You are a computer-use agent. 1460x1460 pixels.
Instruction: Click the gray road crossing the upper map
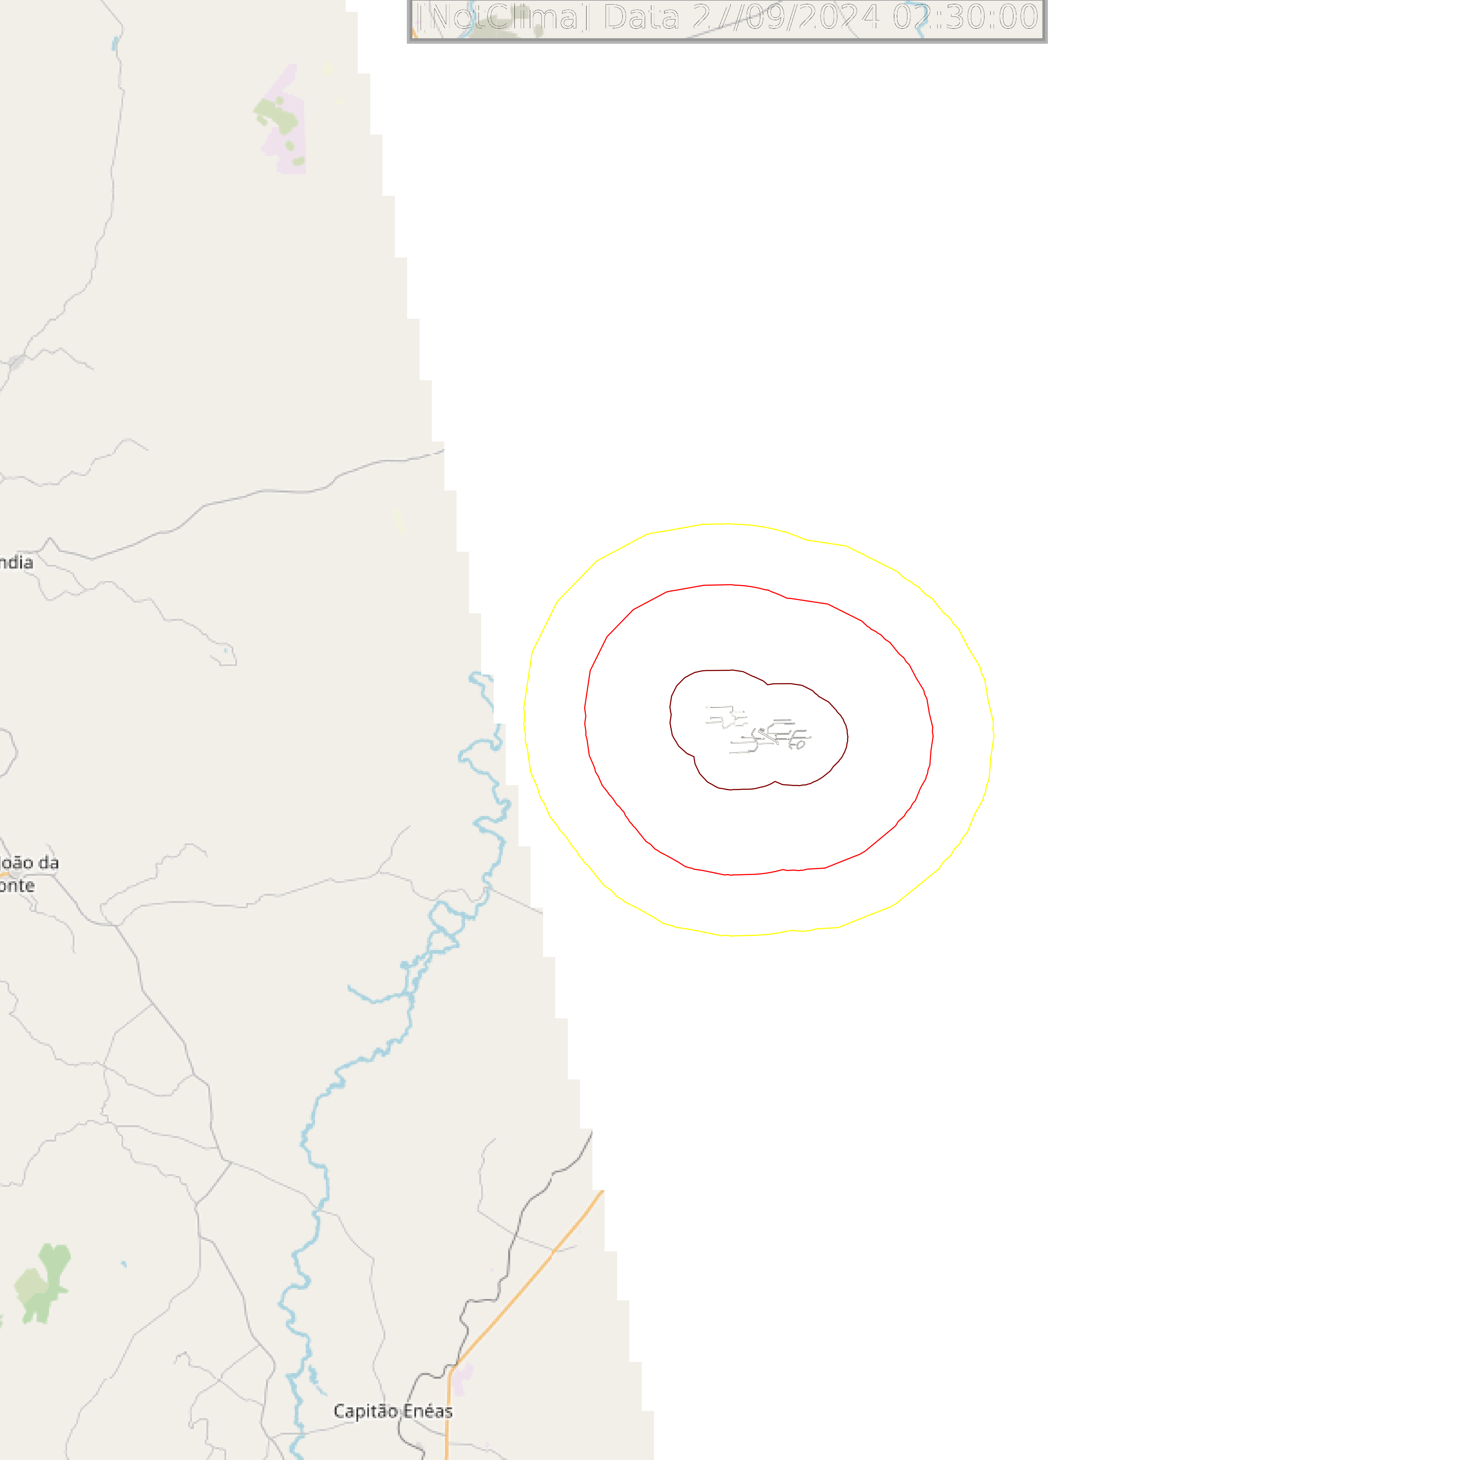(227, 499)
